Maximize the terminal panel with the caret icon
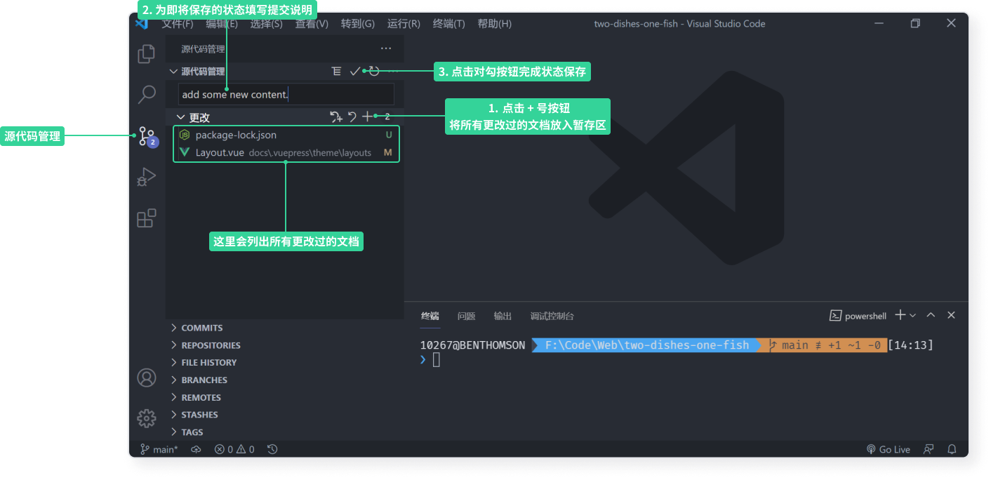Image resolution: width=991 pixels, height=480 pixels. pyautogui.click(x=931, y=315)
